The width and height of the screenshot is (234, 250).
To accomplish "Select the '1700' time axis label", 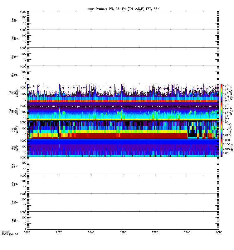I will coord(123,232).
